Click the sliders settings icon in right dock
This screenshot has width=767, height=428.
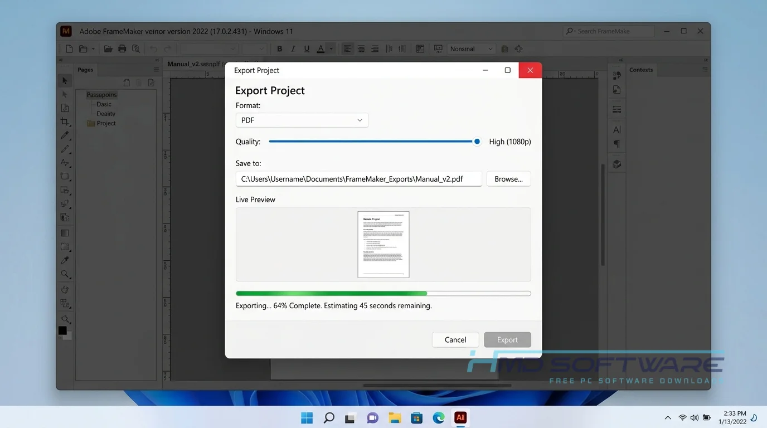click(617, 109)
